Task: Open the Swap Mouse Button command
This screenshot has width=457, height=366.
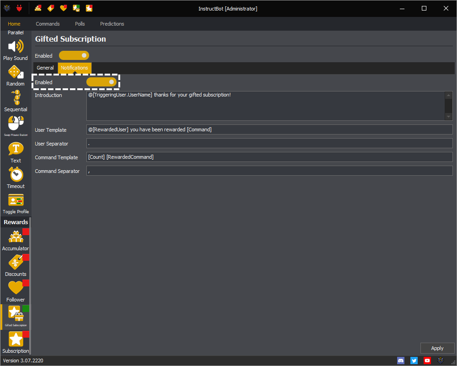Action: click(x=16, y=126)
